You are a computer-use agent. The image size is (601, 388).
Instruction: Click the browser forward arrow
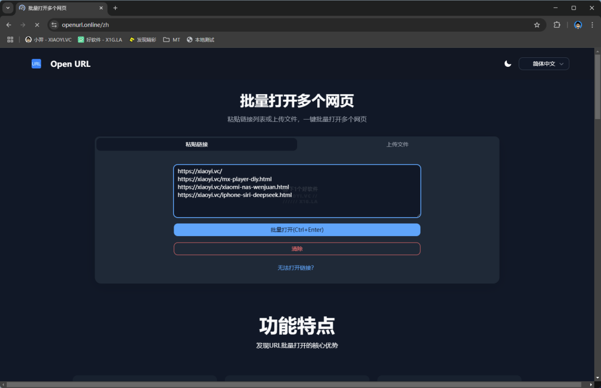click(x=23, y=25)
